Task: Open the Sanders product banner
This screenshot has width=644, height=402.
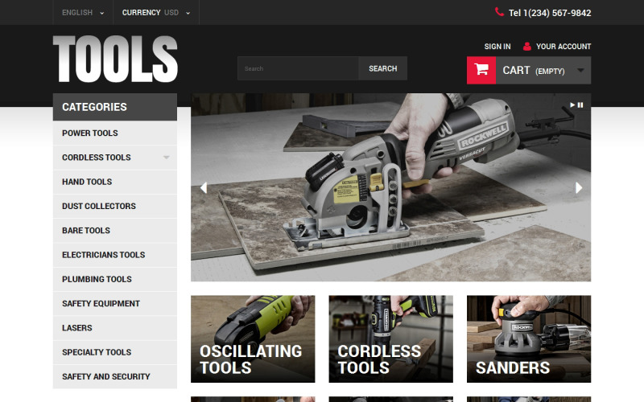Action: pyautogui.click(x=528, y=338)
